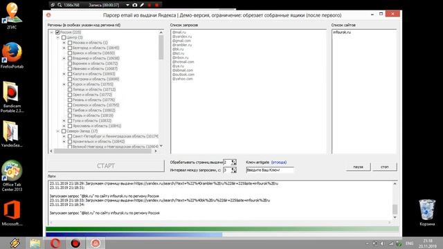443x249 pixels.
Task: Click the Bandicam camera screenshot icon
Action: click(x=135, y=5)
